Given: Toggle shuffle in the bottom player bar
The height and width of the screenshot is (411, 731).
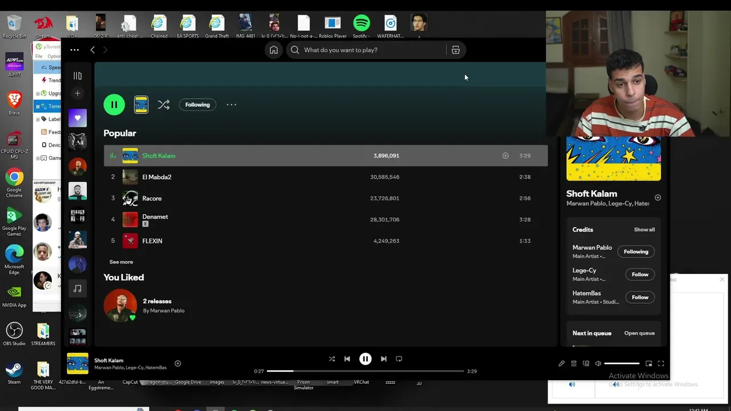Looking at the screenshot, I should click(x=332, y=359).
